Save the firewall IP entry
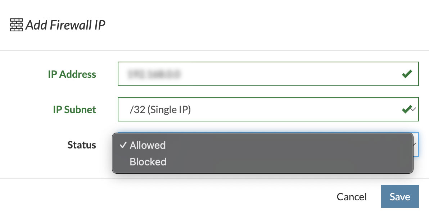Screen dimensions: 429x218 [400, 196]
